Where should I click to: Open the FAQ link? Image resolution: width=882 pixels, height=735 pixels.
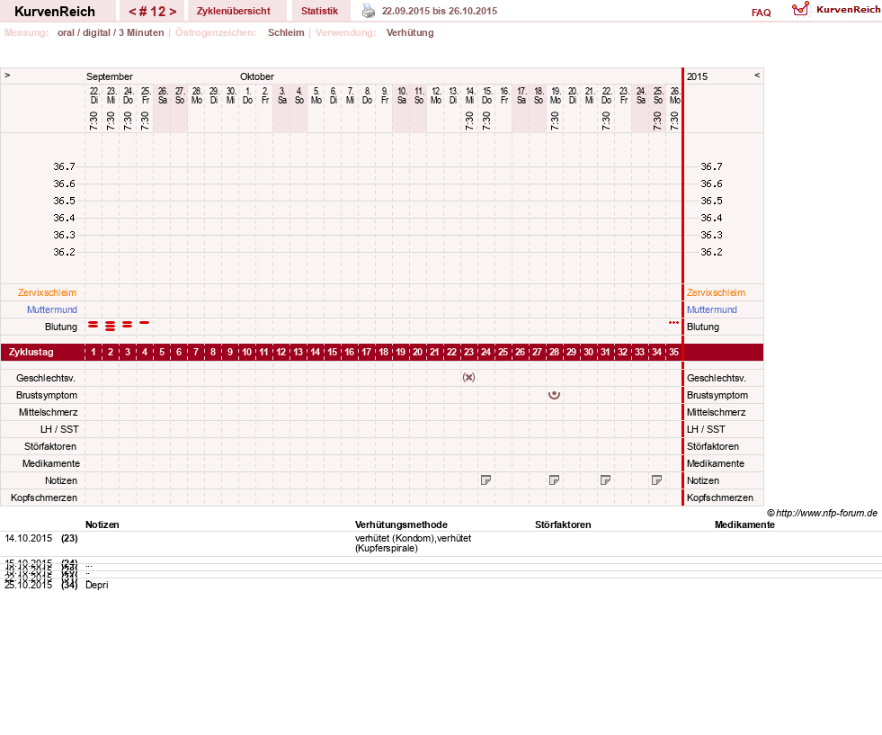[x=761, y=13]
